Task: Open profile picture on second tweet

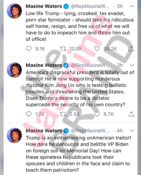Action: coord(14,70)
